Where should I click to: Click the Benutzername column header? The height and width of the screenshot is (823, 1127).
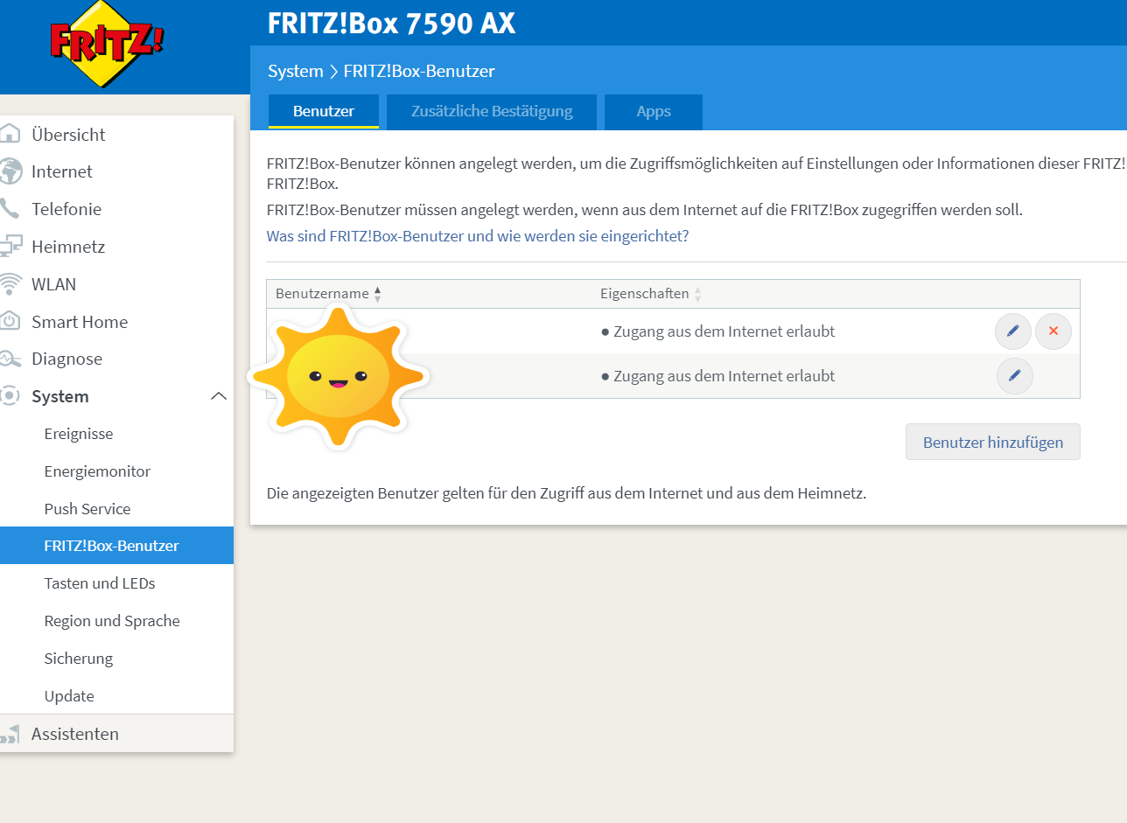[x=321, y=294]
